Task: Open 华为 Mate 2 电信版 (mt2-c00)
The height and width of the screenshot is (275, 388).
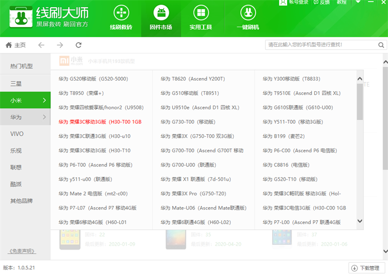Action: pos(93,194)
